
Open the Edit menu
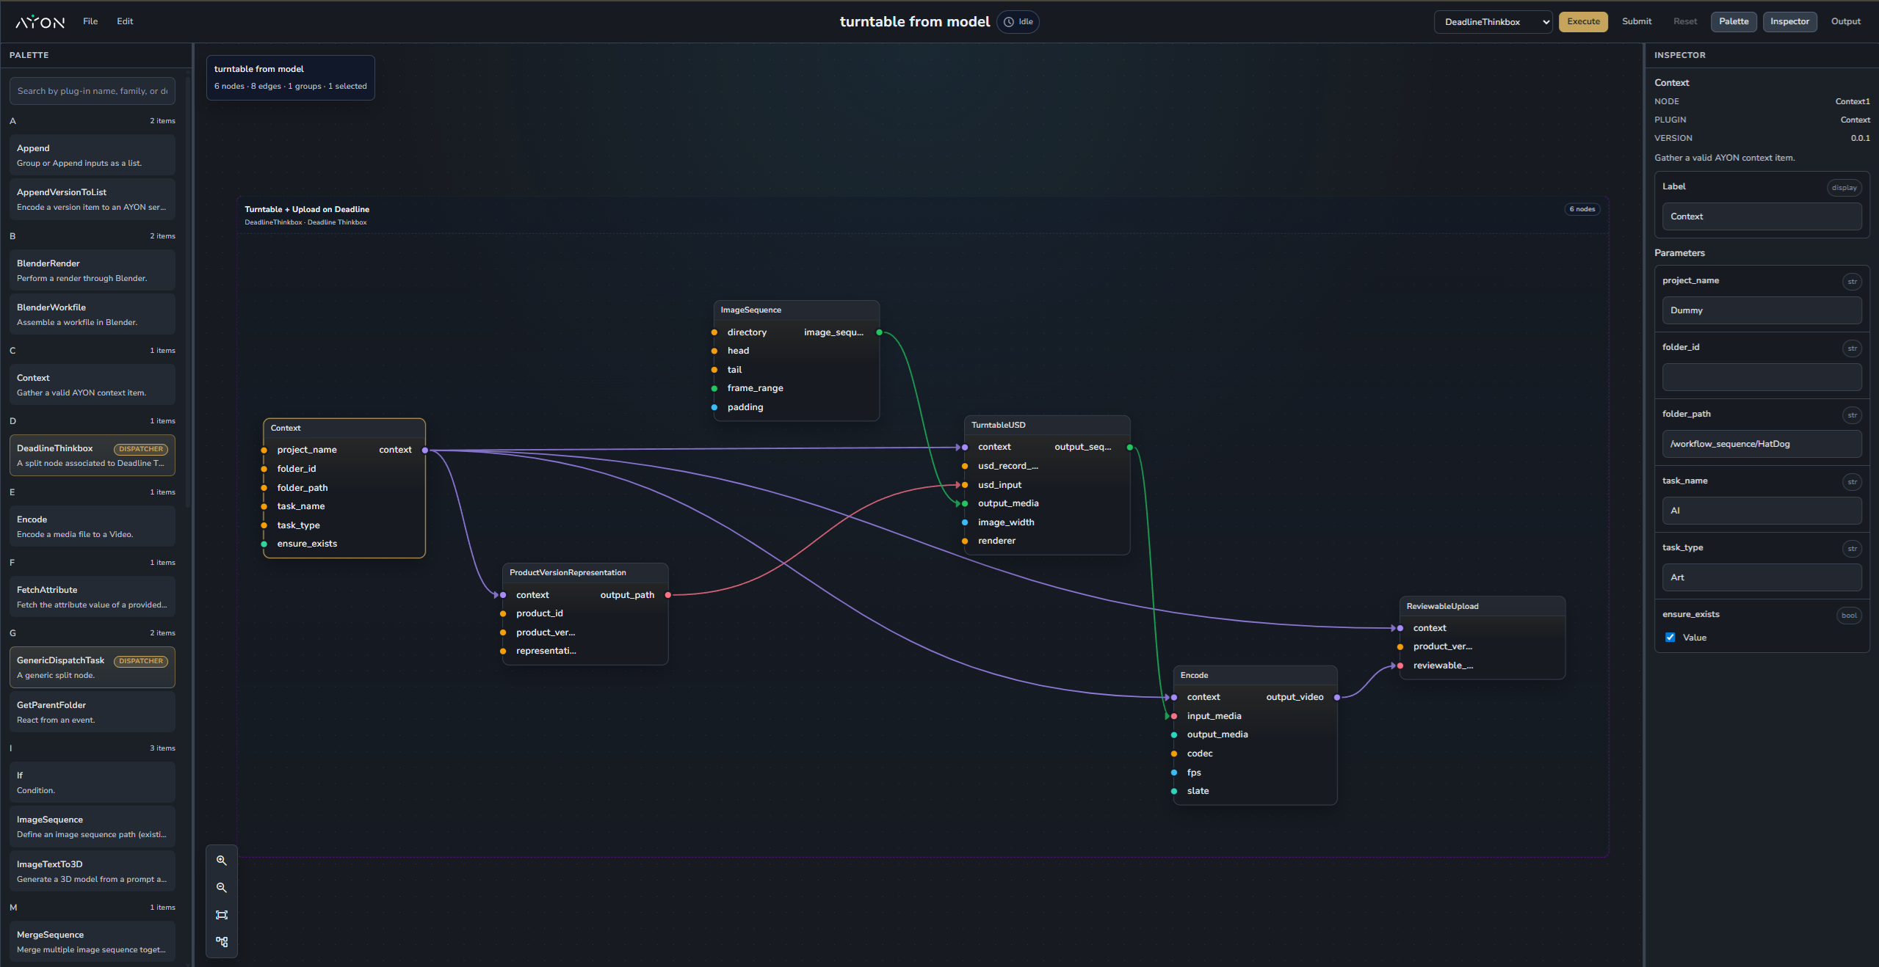point(125,22)
